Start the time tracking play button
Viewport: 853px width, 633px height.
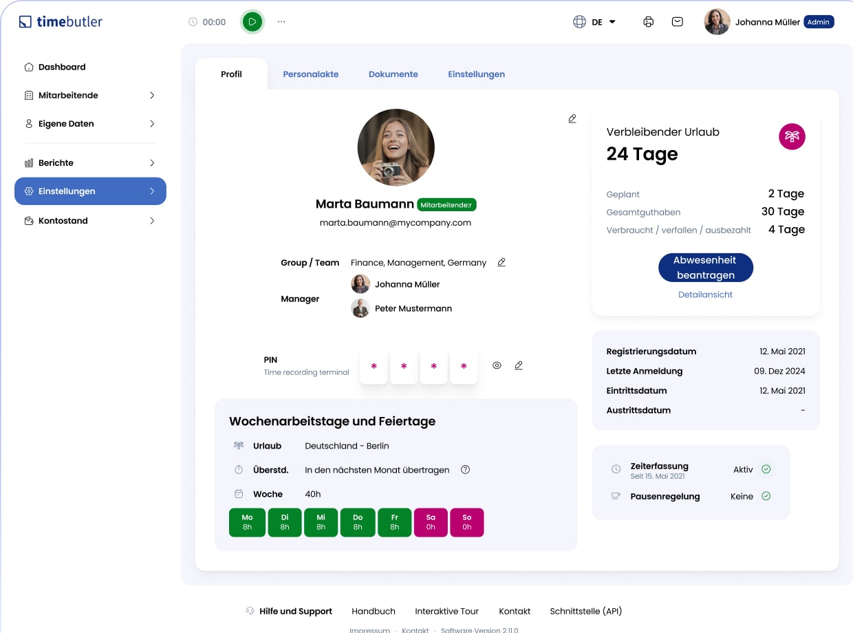252,22
